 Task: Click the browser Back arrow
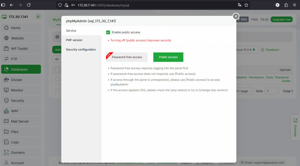click(12, 5)
